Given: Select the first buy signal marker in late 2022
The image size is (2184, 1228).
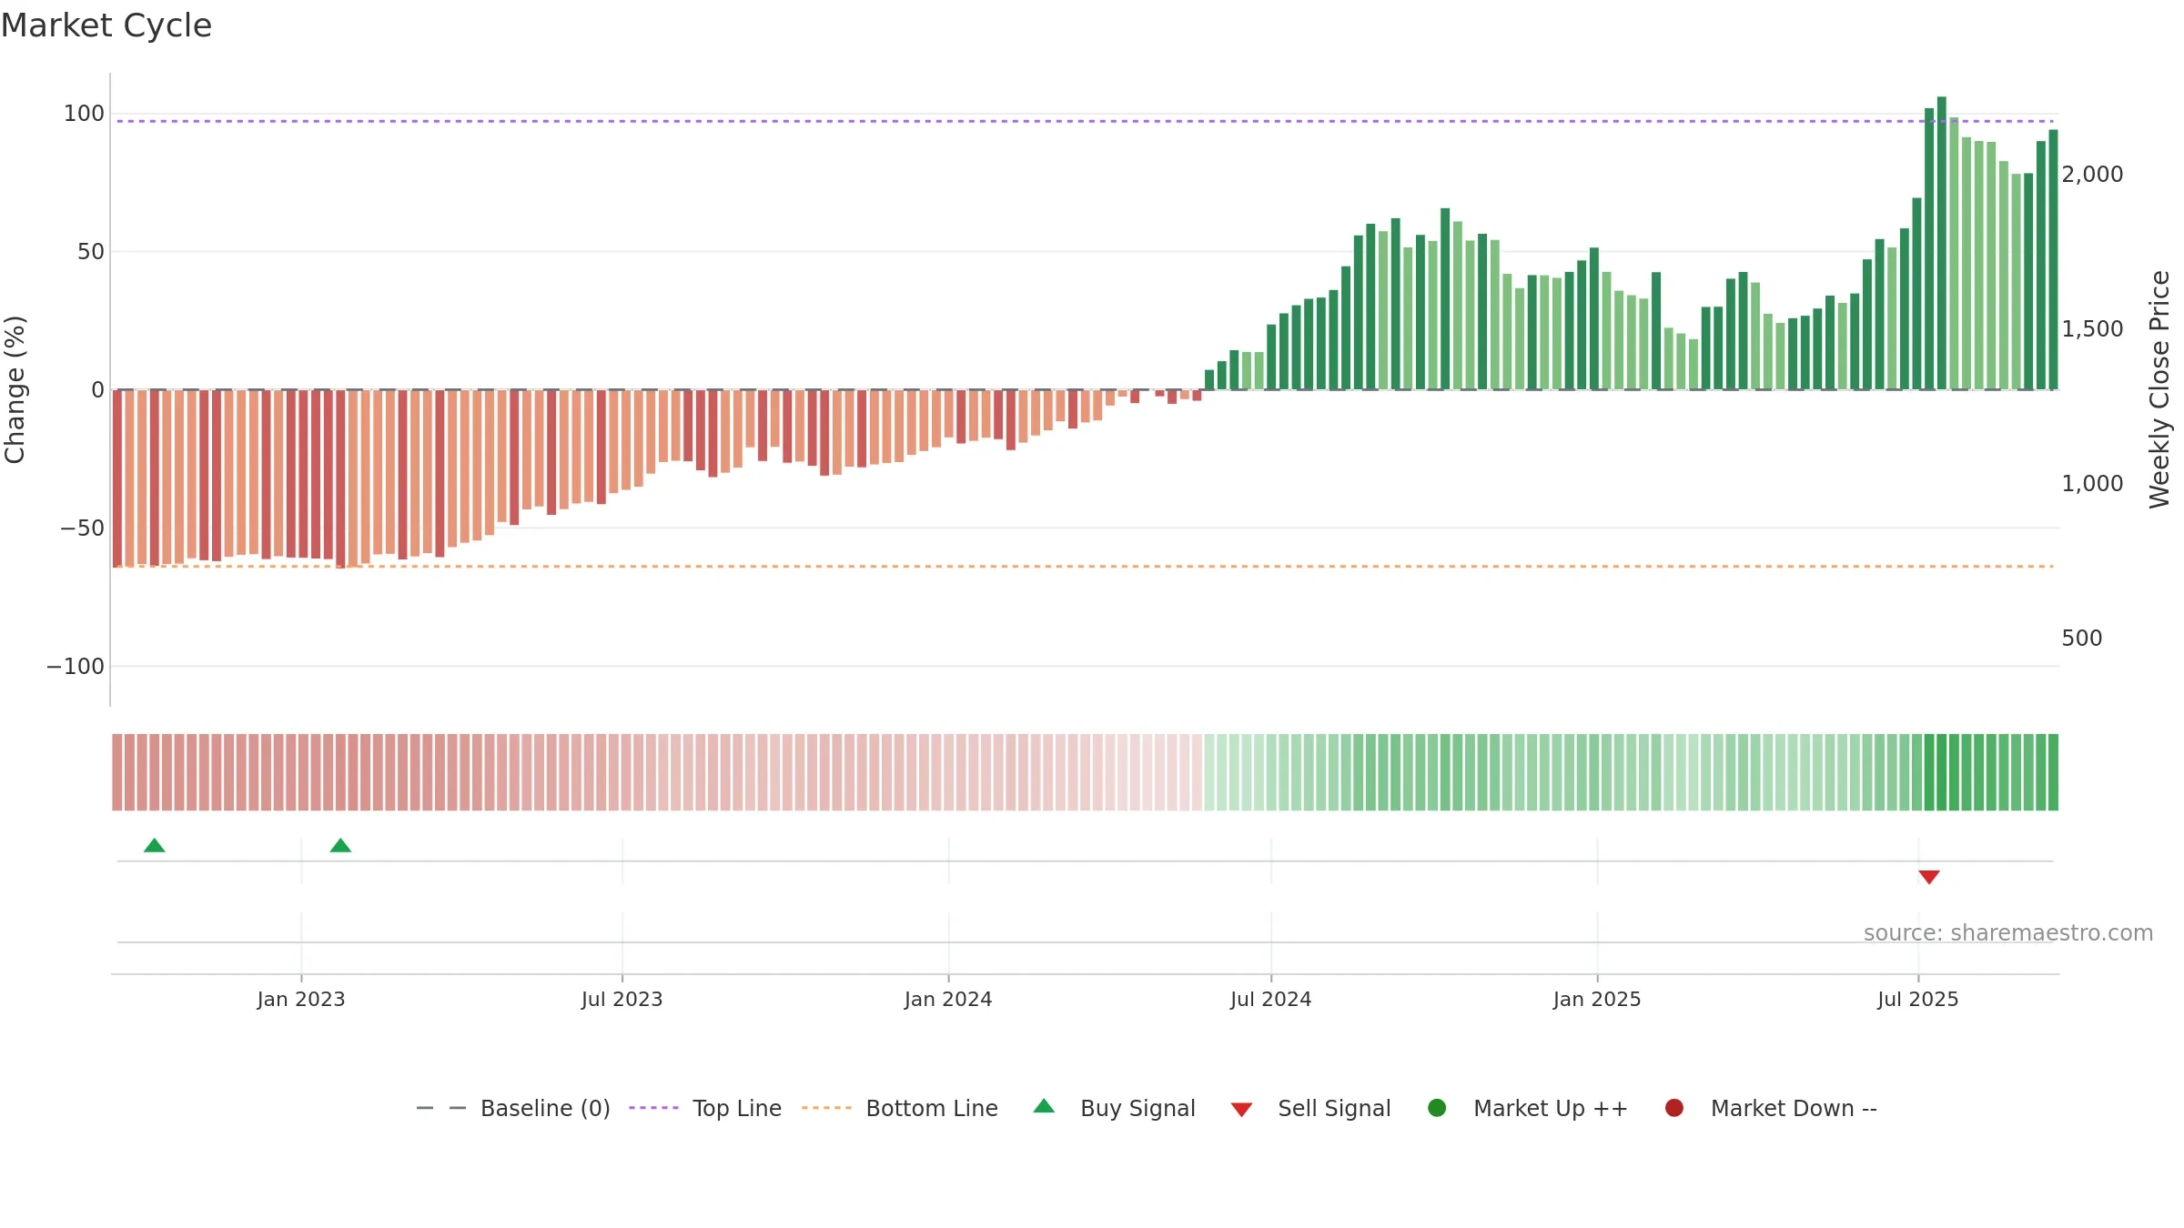Looking at the screenshot, I should (155, 845).
